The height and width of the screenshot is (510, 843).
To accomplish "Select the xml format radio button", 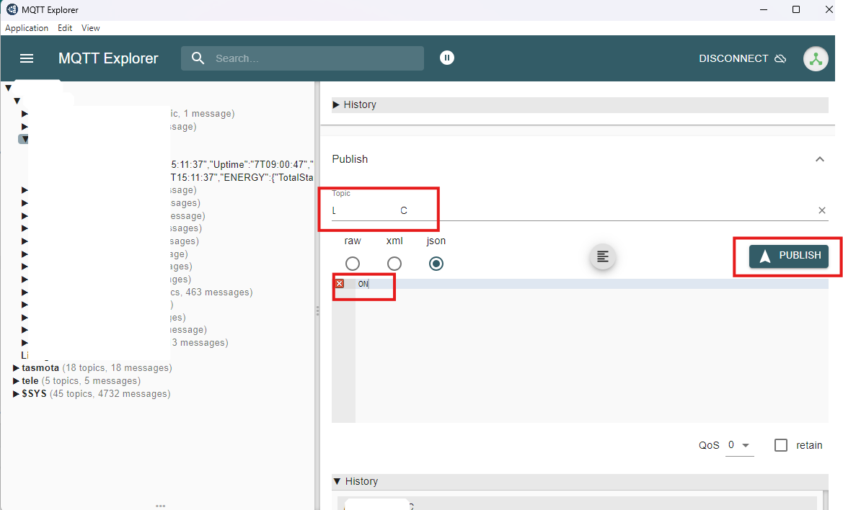I will pyautogui.click(x=394, y=264).
